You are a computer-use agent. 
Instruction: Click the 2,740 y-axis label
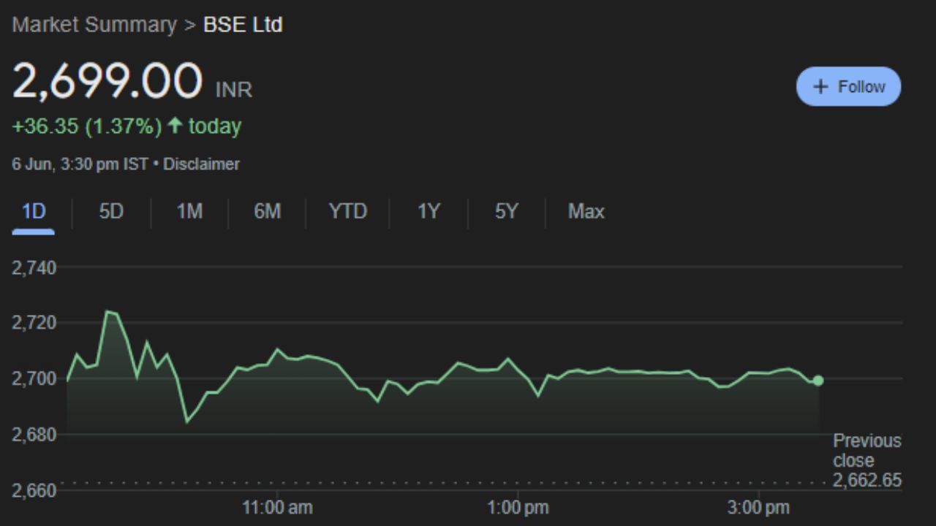pos(34,268)
